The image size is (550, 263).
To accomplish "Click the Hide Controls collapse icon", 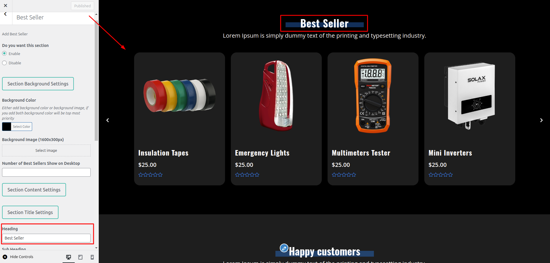I will pyautogui.click(x=5, y=257).
